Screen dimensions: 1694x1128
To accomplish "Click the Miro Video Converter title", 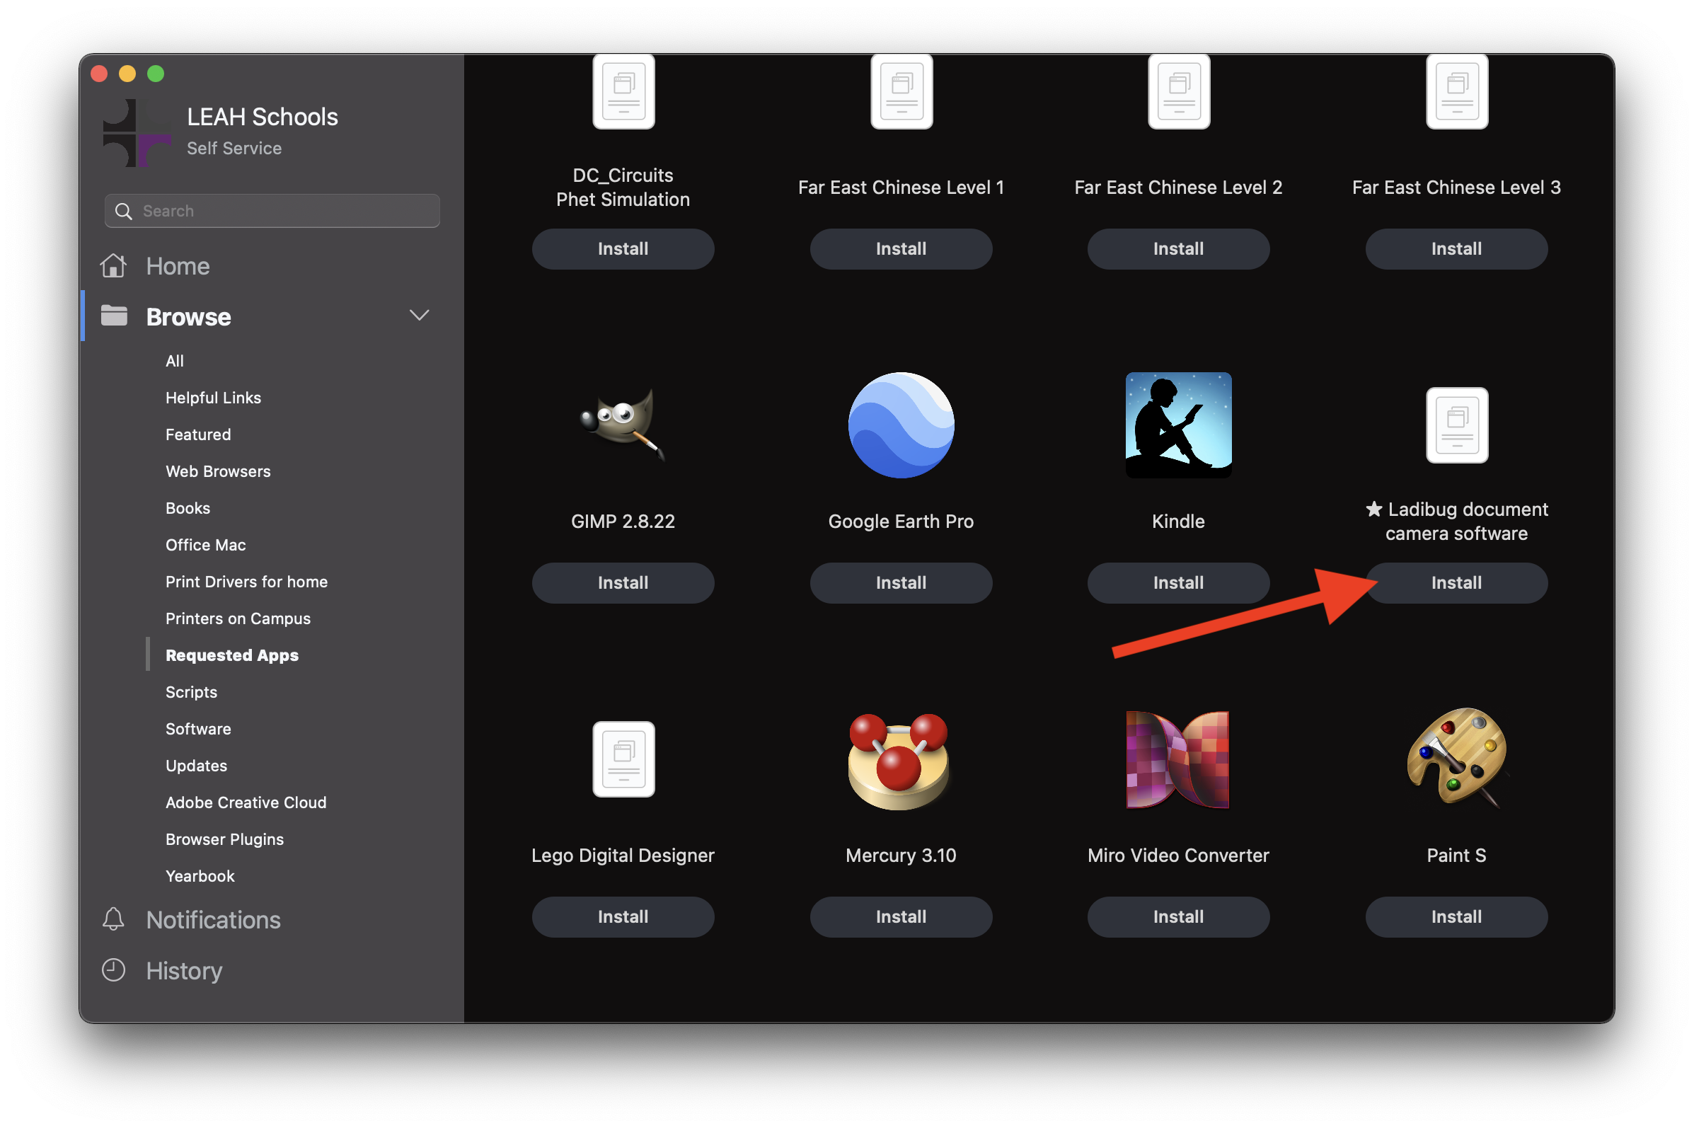I will (x=1178, y=856).
